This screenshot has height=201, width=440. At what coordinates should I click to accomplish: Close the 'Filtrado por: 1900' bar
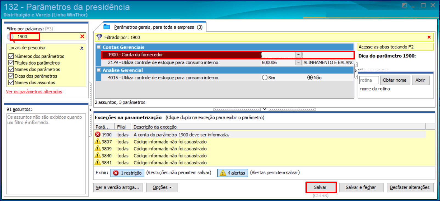point(429,37)
